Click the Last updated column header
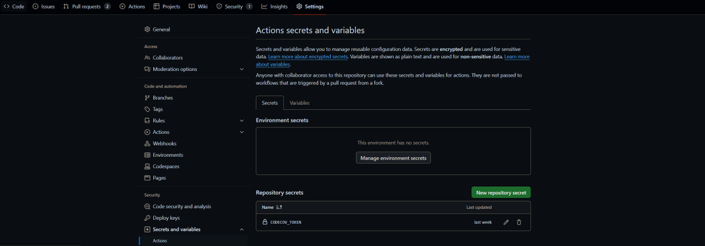This screenshot has height=246, width=705. pos(479,207)
